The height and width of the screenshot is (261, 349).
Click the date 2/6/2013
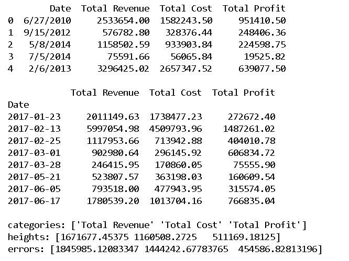(x=50, y=69)
